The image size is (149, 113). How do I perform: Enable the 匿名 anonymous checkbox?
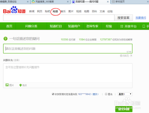coord(106,94)
